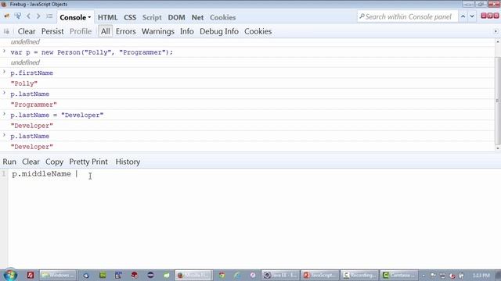Switch to the Mozilla Firefox taskbar button
Screen dimensions: 501x281
[193, 275]
